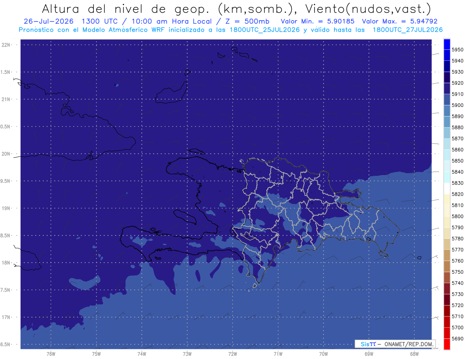Click the 21N latitude label
The width and height of the screenshot is (465, 359).
(6, 100)
